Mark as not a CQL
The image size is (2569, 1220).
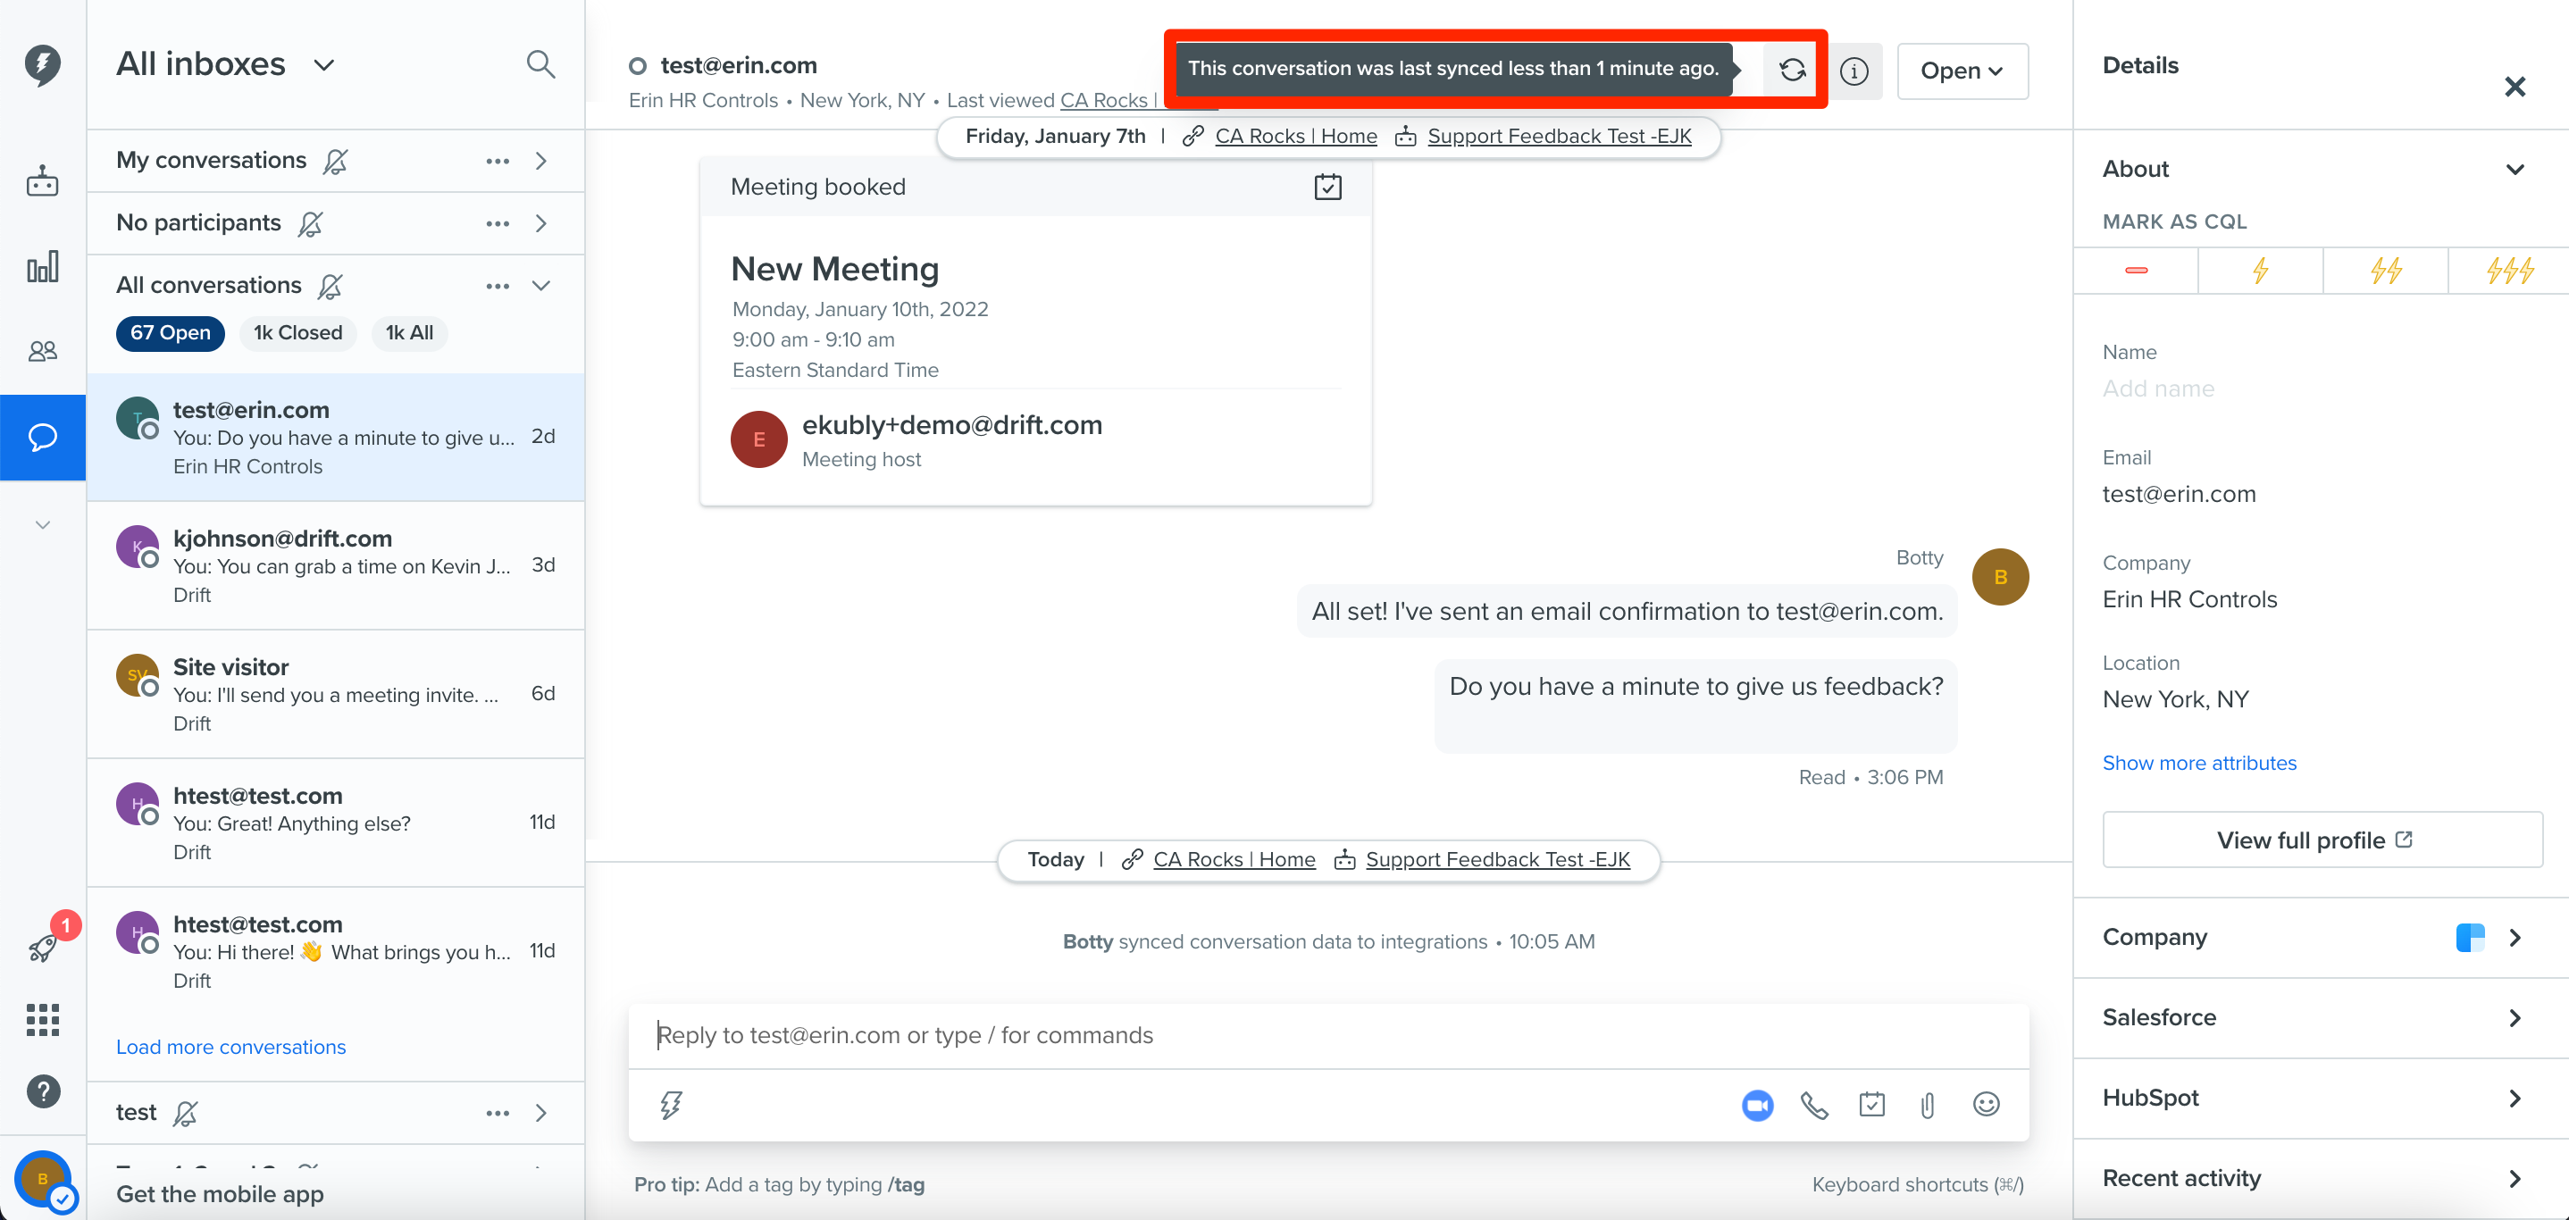pyautogui.click(x=2135, y=270)
